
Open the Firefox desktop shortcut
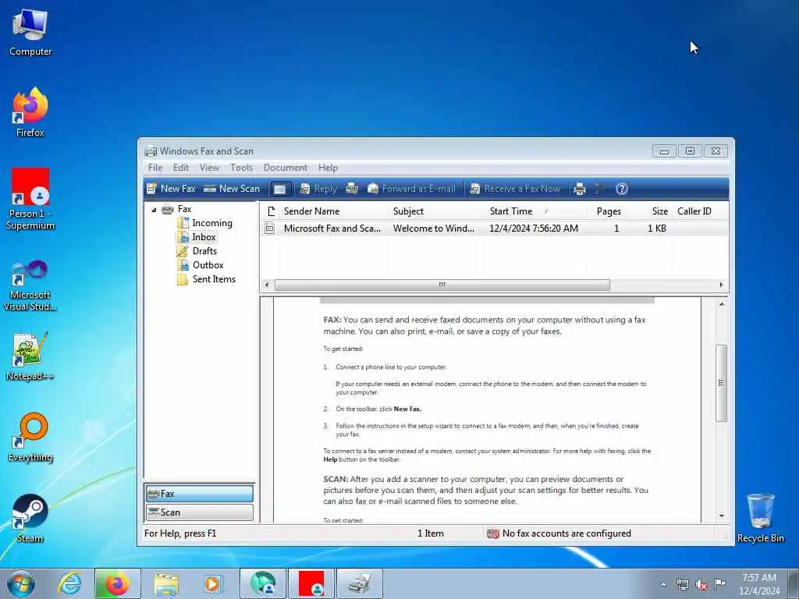(x=30, y=112)
